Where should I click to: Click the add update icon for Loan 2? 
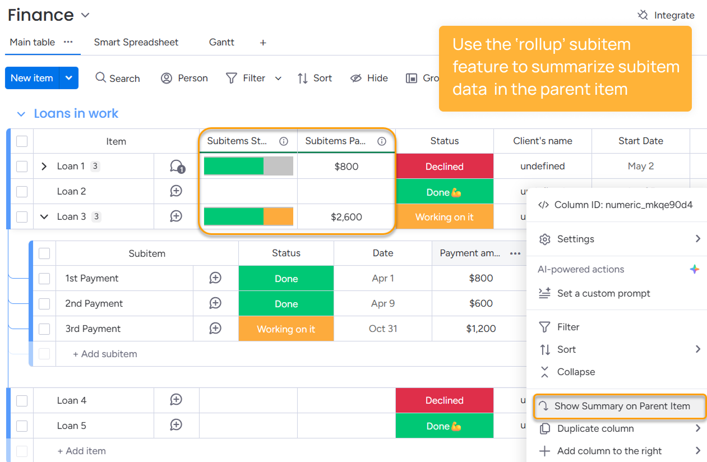click(x=176, y=191)
